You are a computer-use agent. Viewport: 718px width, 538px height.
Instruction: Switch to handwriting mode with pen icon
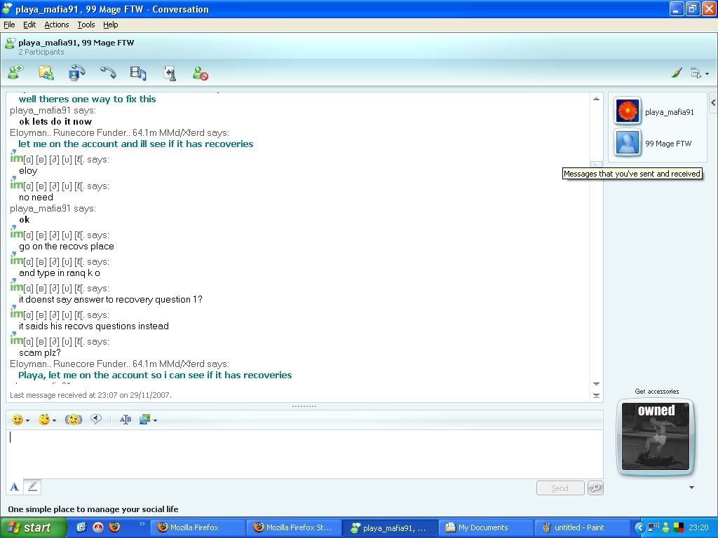point(32,487)
